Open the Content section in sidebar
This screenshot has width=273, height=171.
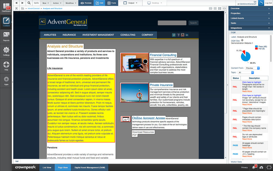click(x=6, y=22)
